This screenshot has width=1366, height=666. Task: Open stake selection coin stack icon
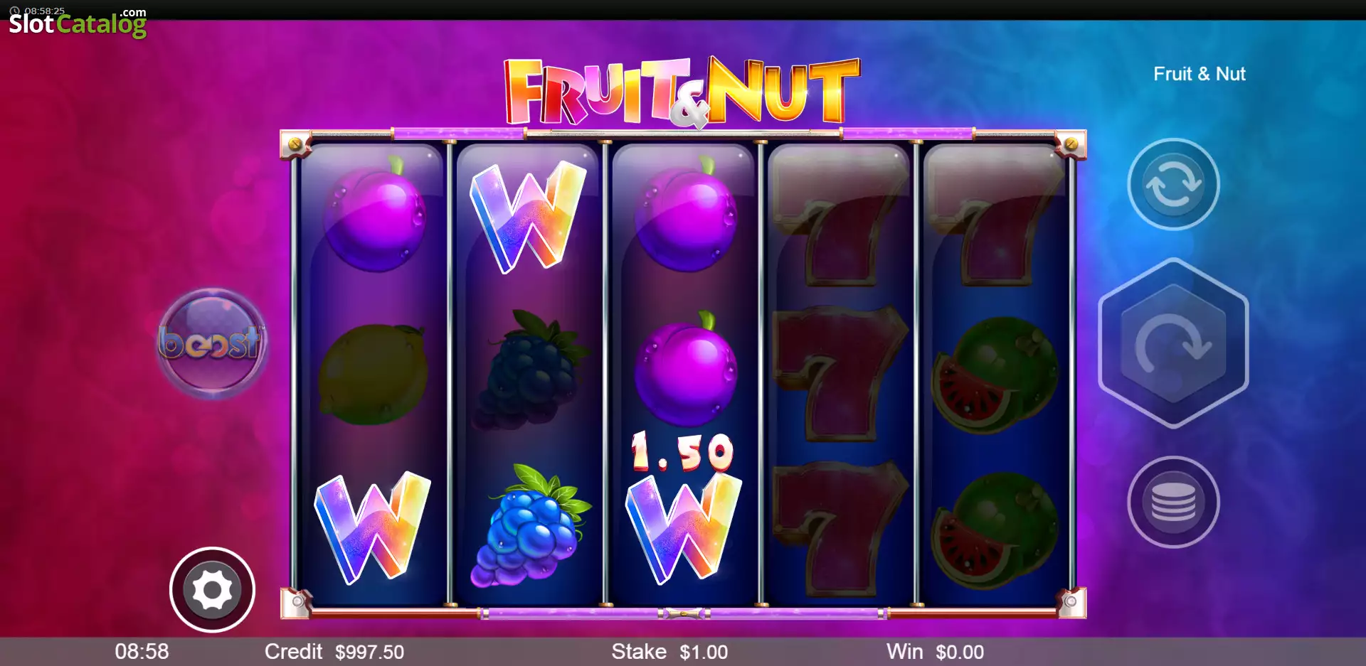coord(1173,502)
